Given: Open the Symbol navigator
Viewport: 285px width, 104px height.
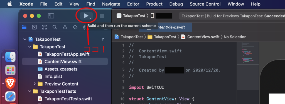Looking at the screenshot, I should (x=45, y=27).
